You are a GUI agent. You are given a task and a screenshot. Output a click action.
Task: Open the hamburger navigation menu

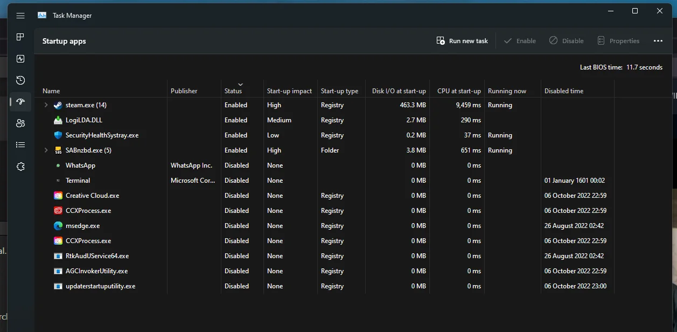tap(20, 16)
